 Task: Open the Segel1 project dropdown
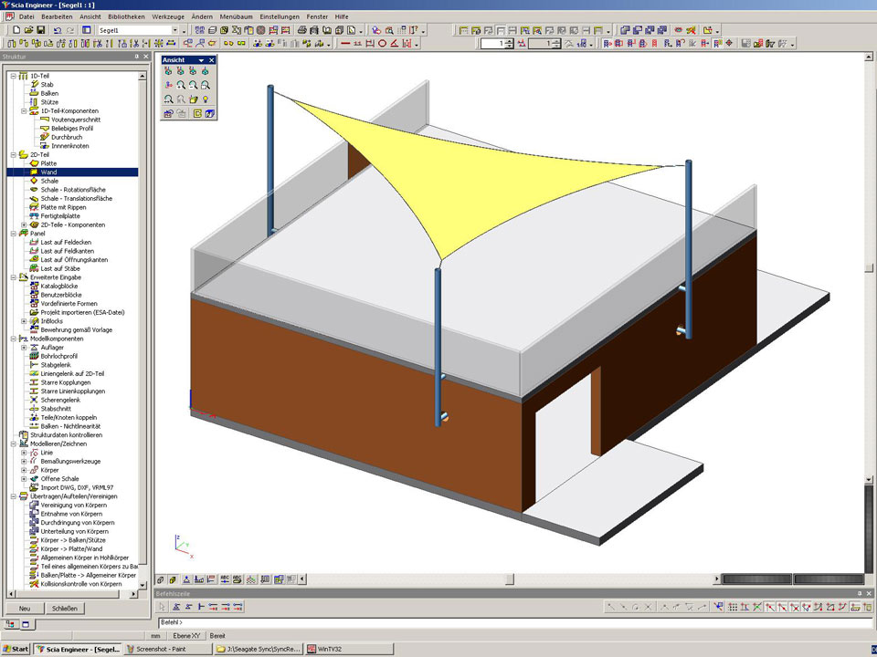point(174,30)
